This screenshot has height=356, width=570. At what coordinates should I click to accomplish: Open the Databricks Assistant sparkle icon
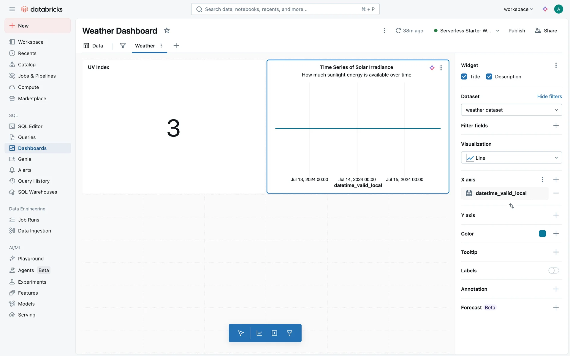point(545,9)
